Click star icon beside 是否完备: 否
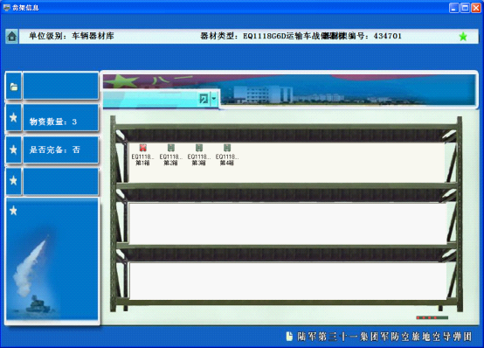This screenshot has height=348, width=484. click(14, 150)
